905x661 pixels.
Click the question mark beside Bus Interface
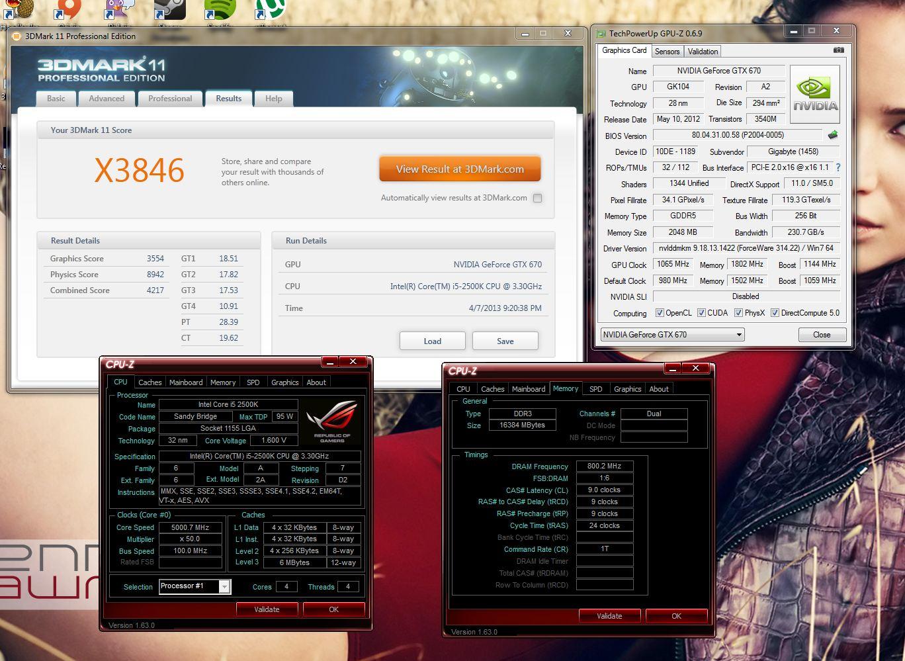[x=838, y=167]
